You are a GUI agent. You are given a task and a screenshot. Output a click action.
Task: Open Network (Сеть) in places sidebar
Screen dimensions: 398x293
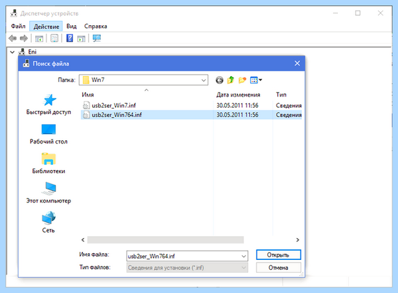[x=48, y=222]
